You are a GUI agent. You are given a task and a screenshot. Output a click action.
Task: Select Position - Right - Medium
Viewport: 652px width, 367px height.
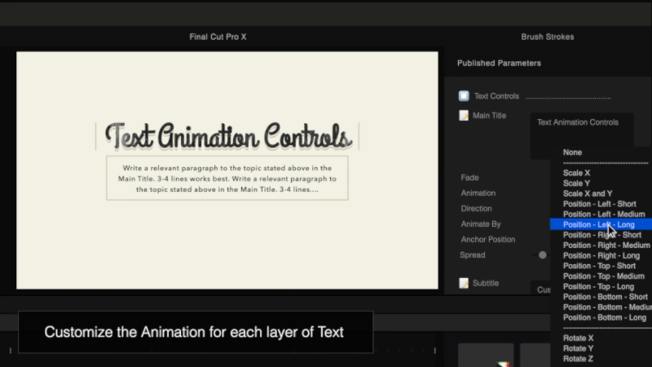[x=606, y=245]
